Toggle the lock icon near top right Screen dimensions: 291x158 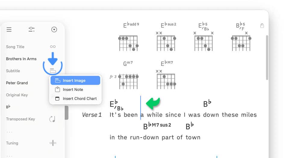[x=262, y=26]
